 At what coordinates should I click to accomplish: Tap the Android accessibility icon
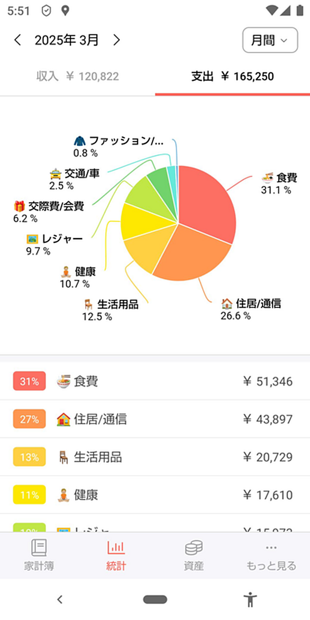click(x=250, y=600)
